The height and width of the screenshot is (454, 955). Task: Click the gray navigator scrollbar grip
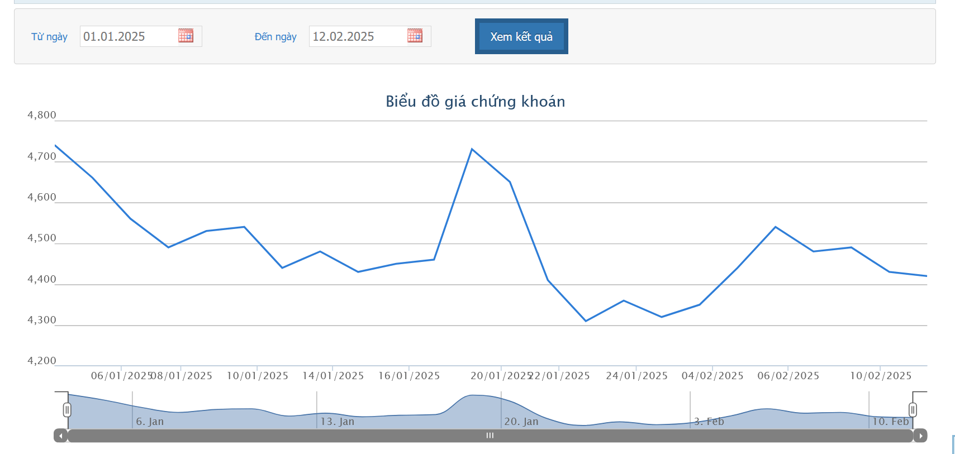tap(490, 436)
